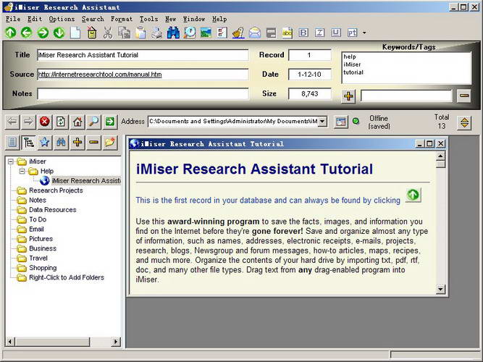This screenshot has width=483, height=362.
Task: Switch to list view icon in sidebar
Action: [x=12, y=143]
